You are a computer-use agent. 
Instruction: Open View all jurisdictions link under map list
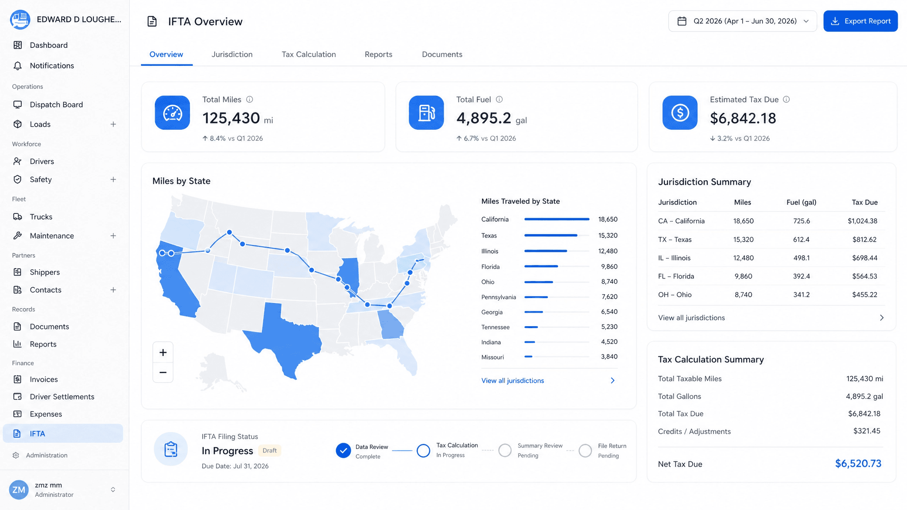tap(512, 381)
